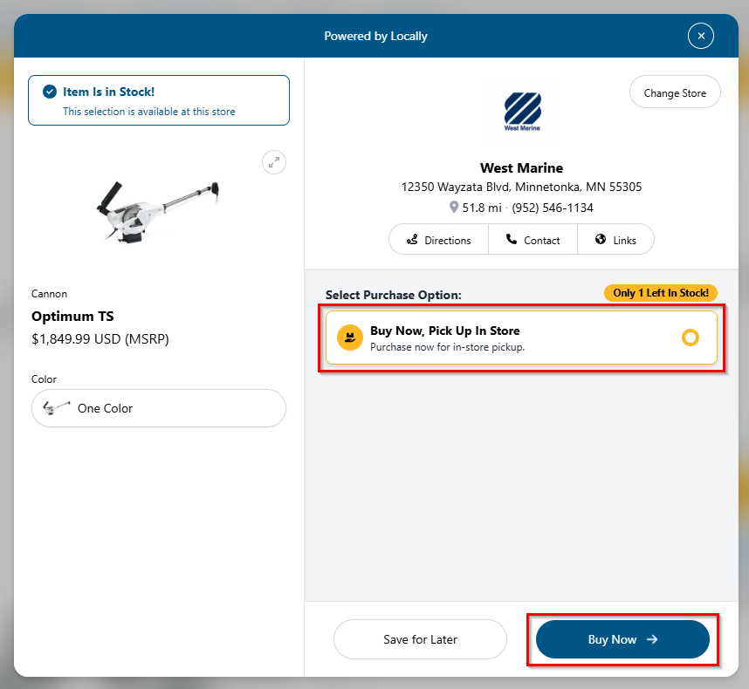Click 'This selection is available at this store'
This screenshot has height=689, width=749.
point(149,112)
